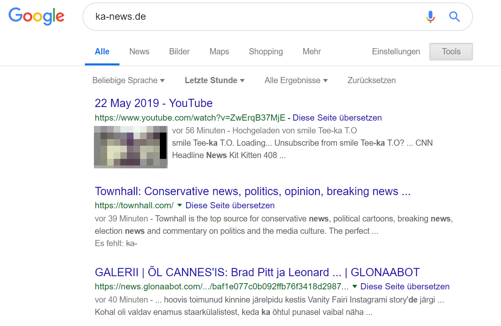The height and width of the screenshot is (326, 501).
Task: Open the Letzte Stunde time filter dropdown
Action: pyautogui.click(x=215, y=80)
